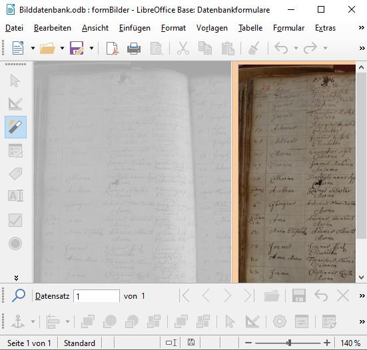The image size is (367, 350).
Task: Expand hidden menus with the double chevron
Action: [x=362, y=28]
